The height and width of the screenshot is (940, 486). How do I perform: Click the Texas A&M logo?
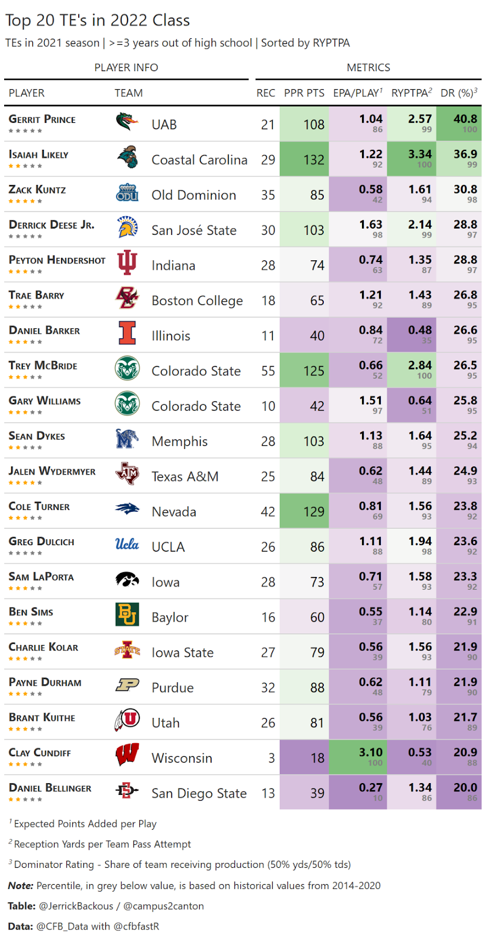(127, 474)
